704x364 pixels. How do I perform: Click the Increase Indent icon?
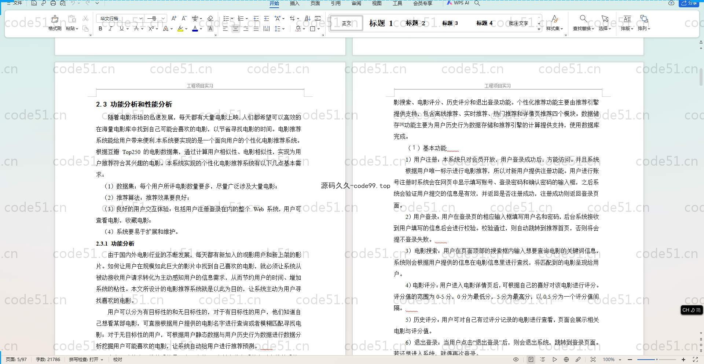[267, 18]
